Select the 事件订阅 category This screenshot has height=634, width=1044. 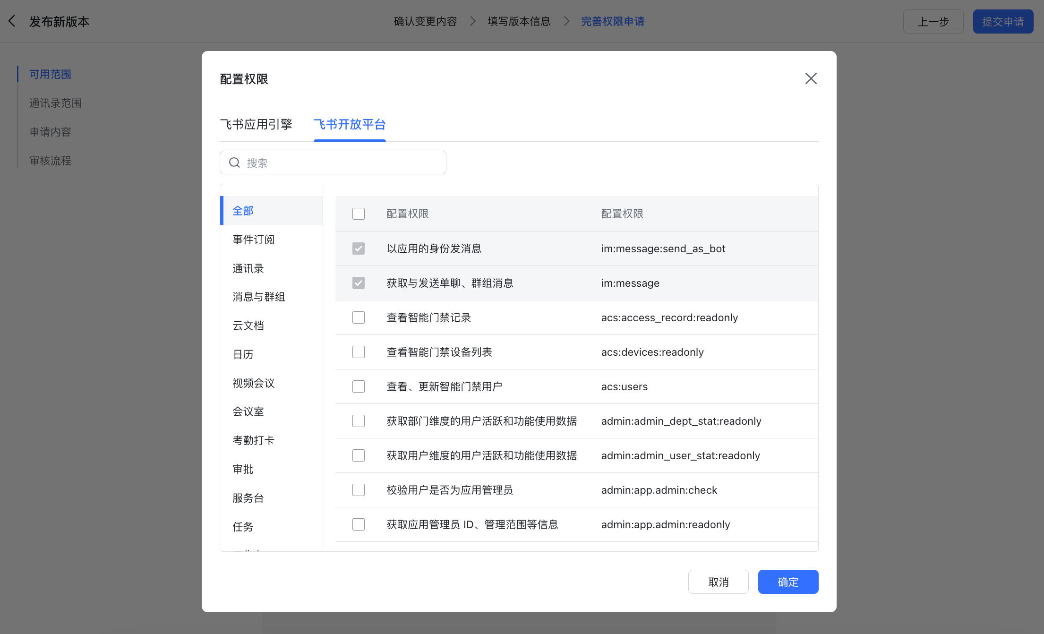tap(272, 240)
